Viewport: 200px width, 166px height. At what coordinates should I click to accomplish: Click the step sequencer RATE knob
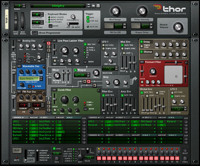tap(57, 158)
